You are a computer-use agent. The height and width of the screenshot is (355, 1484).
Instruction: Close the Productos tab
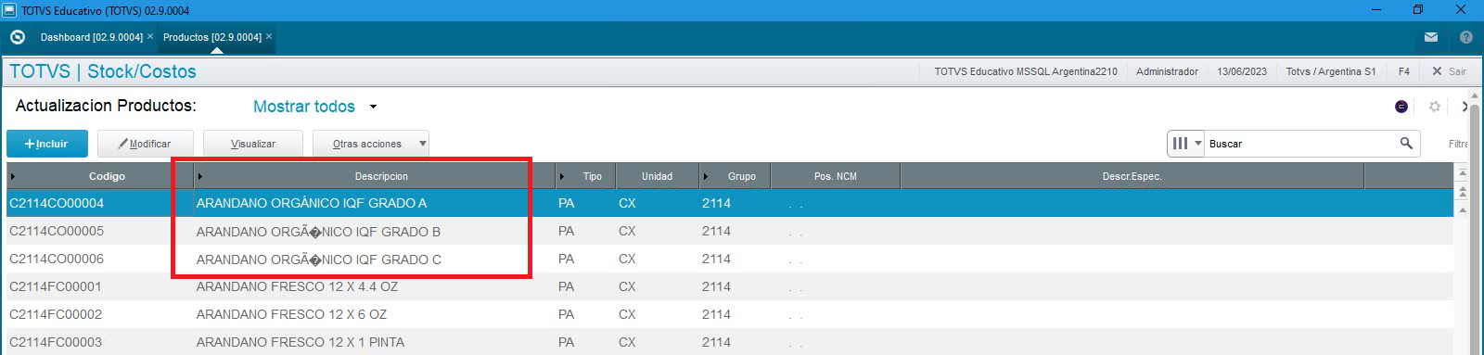(269, 36)
